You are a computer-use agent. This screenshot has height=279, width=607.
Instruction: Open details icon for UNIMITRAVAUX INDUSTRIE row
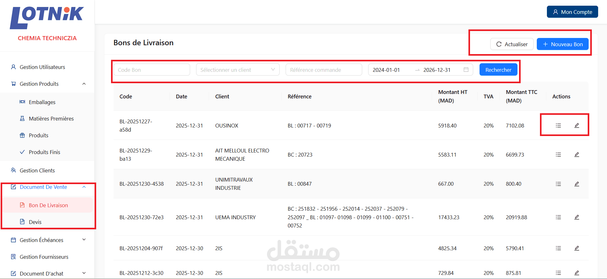tap(558, 184)
